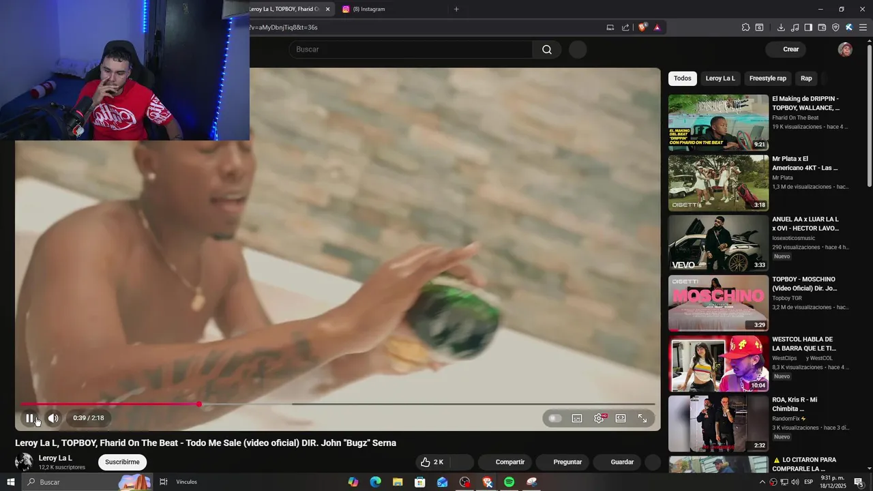Open Microsoft Edge from the taskbar
Image resolution: width=873 pixels, height=491 pixels.
[375, 482]
